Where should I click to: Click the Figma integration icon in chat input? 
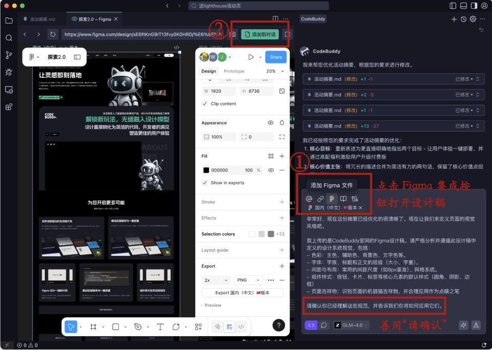[x=332, y=199]
